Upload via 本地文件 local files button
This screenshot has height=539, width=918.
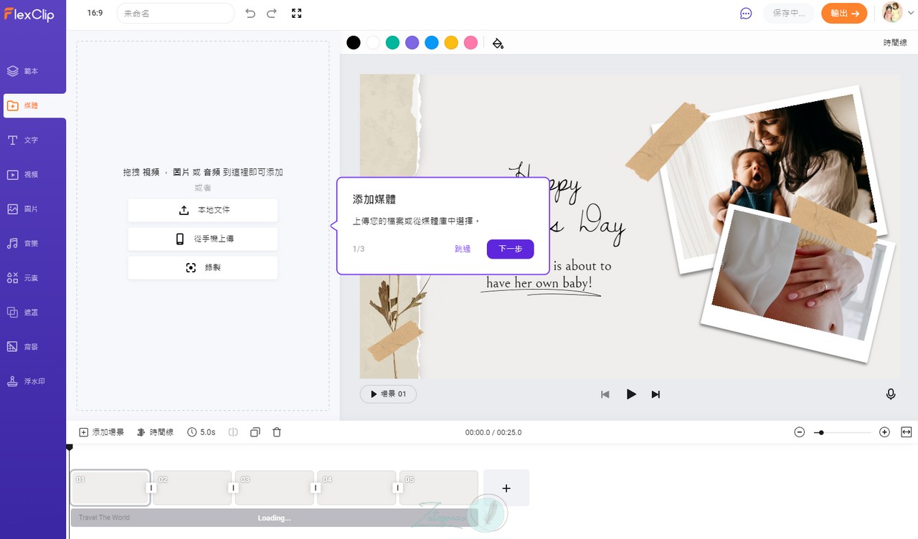(x=203, y=210)
